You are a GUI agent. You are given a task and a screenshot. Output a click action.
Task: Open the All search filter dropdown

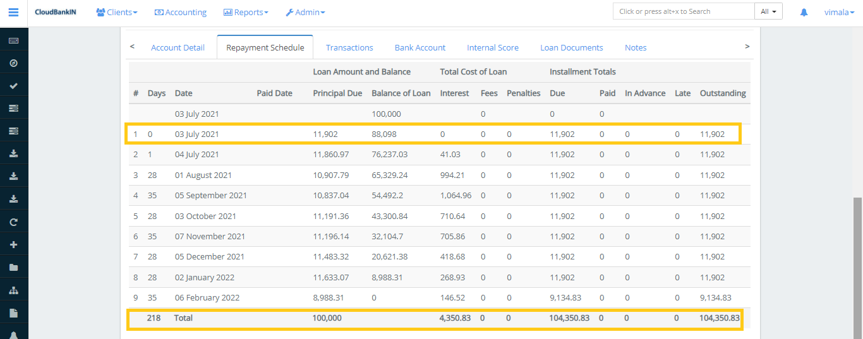click(x=768, y=11)
